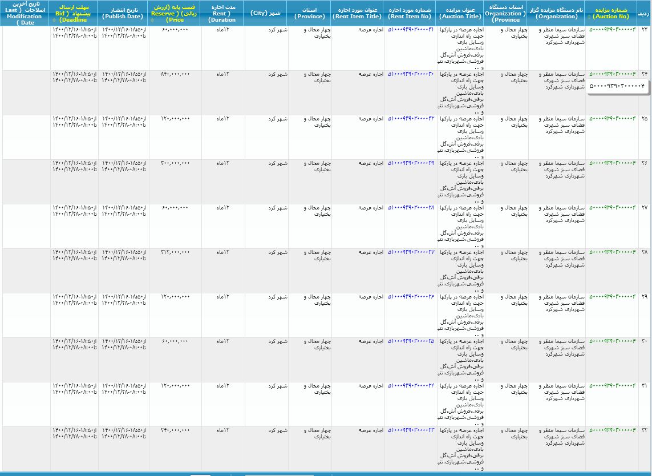This screenshot has width=652, height=476.
Task: Click the green auction number in row 31
Action: tap(611, 385)
